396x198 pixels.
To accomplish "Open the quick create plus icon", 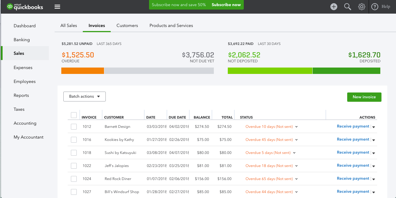I will click(334, 6).
